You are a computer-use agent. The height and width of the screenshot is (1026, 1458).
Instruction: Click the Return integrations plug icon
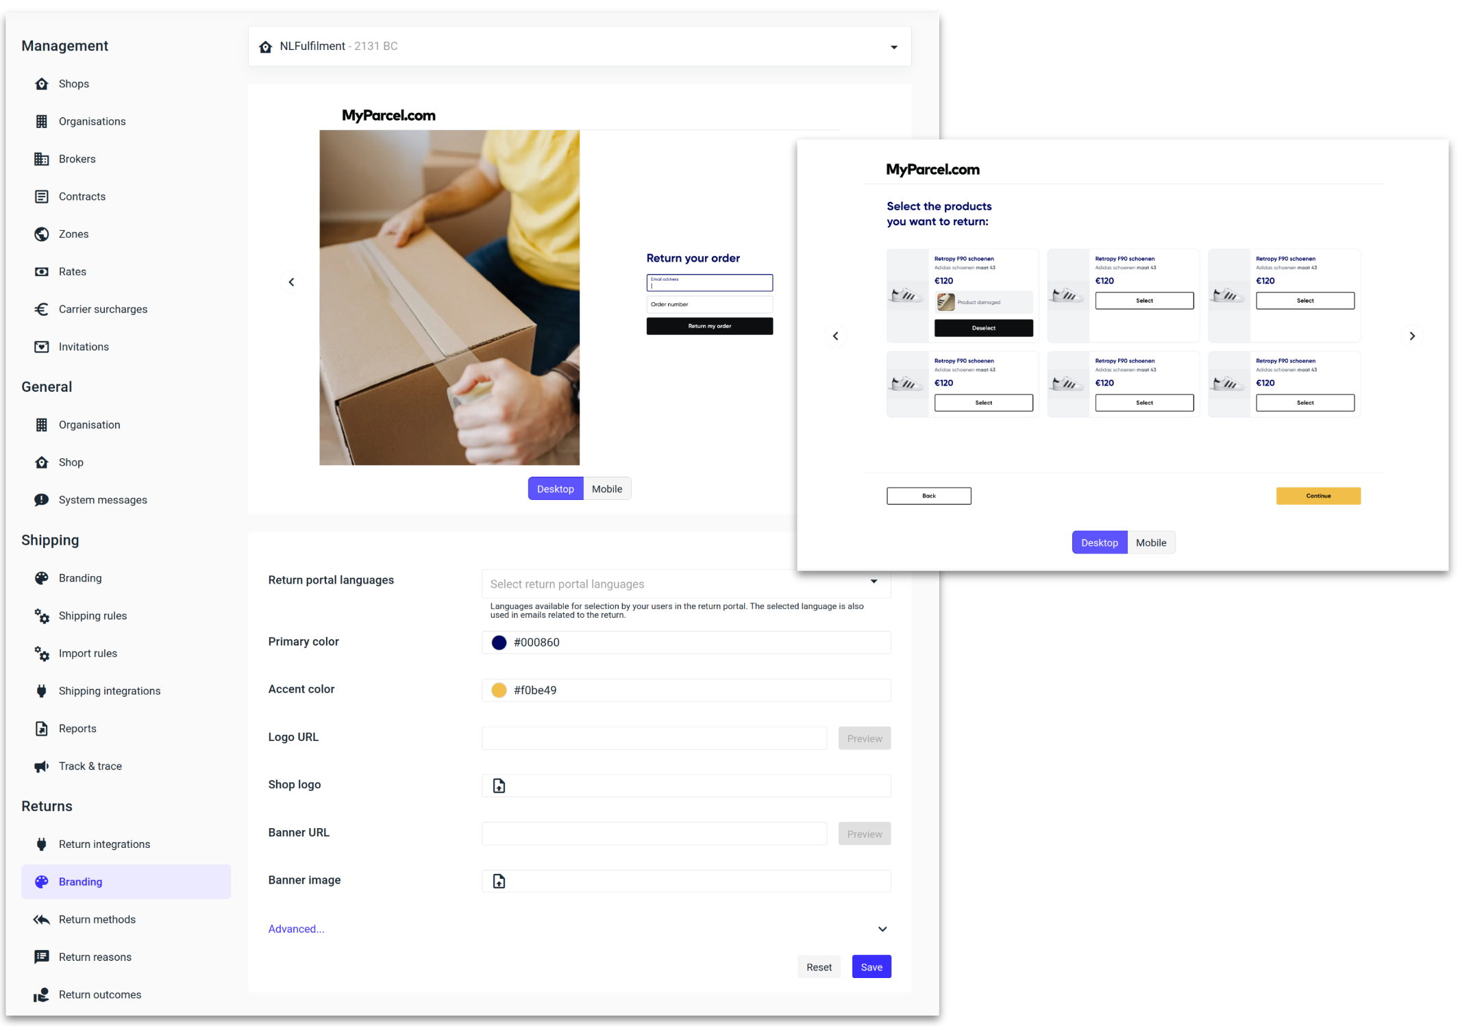(42, 844)
